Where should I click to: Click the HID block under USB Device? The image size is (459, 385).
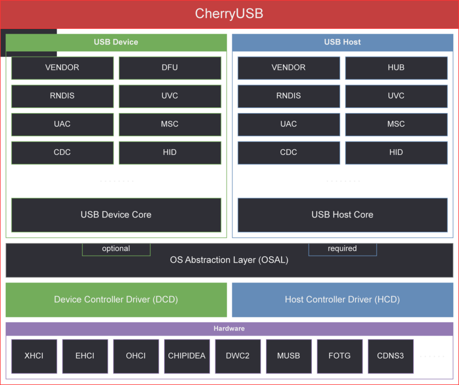pyautogui.click(x=170, y=153)
